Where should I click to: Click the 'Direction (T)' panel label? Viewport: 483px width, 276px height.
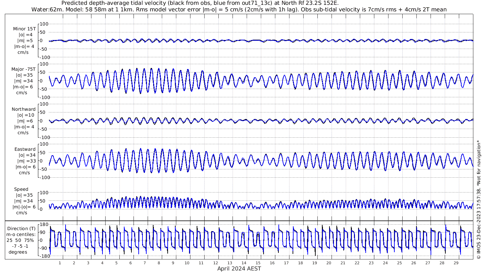click(21, 228)
